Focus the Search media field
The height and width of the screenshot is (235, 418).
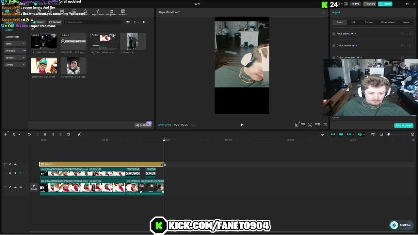coord(92,22)
